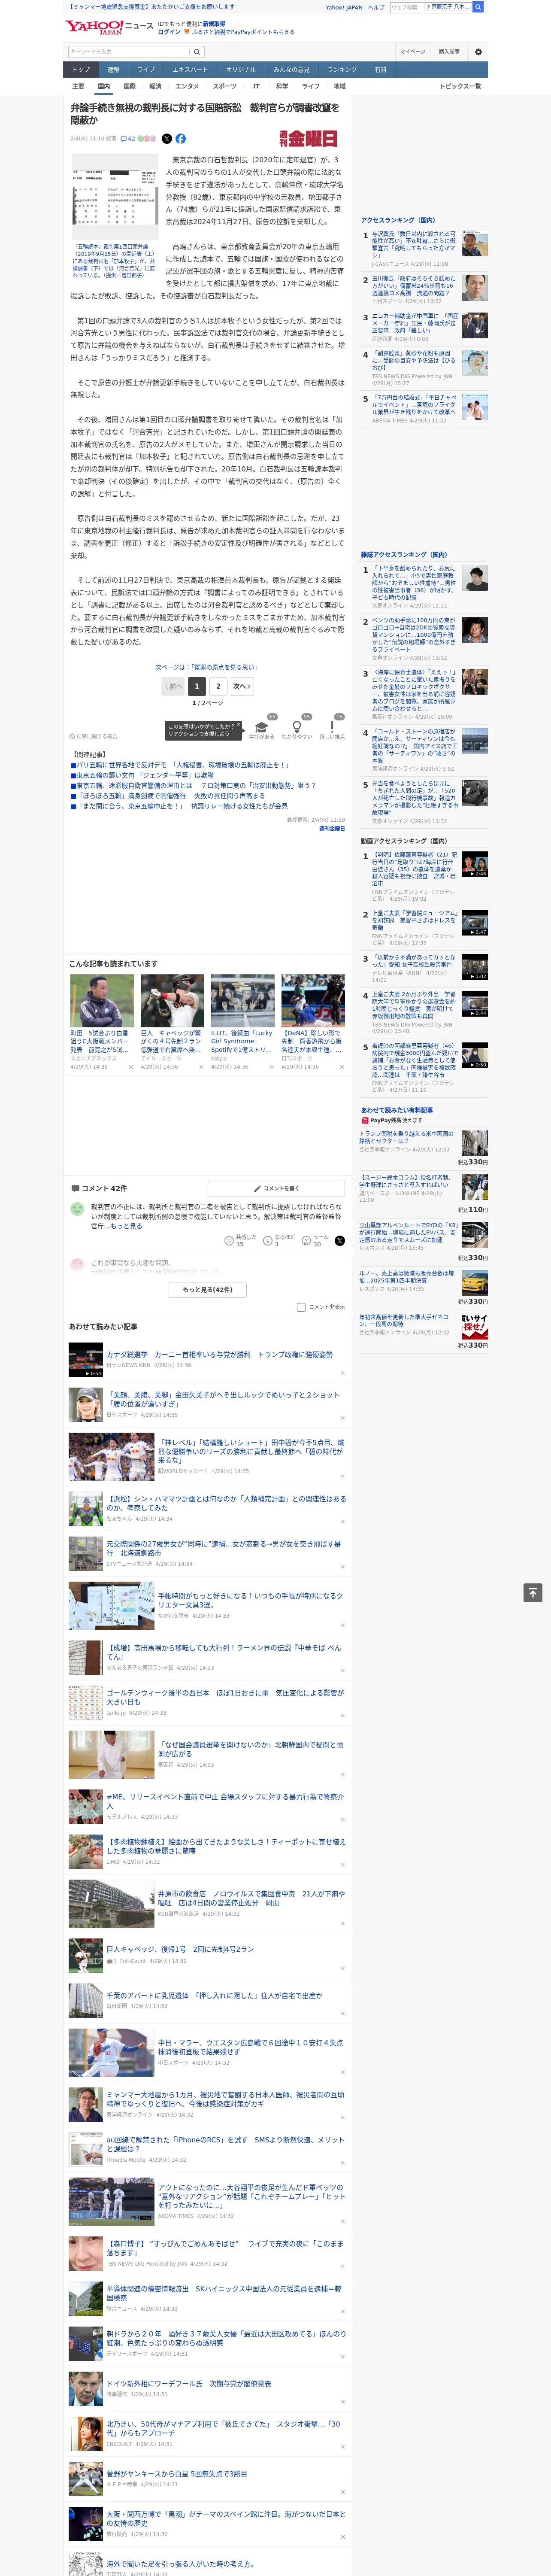Open the みんなの意見 navigation tab
Viewport: 551px width, 2576px height.
292,70
